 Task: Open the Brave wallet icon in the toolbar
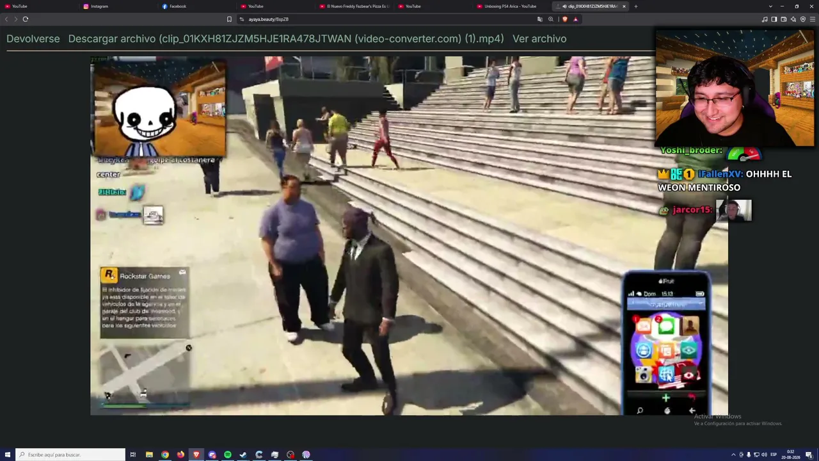pyautogui.click(x=784, y=19)
